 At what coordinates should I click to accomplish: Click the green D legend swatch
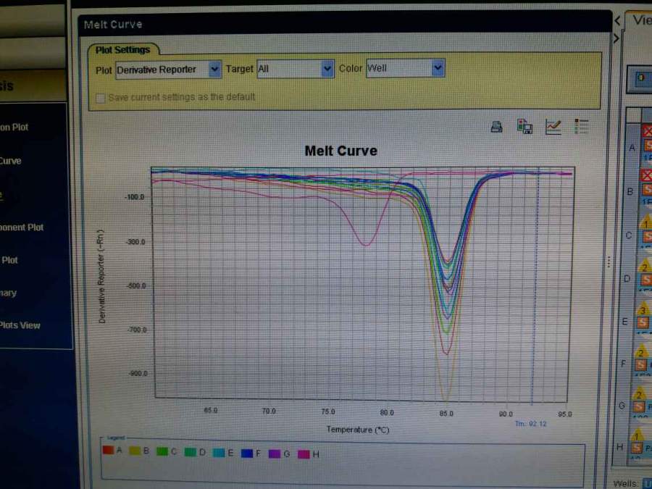[x=191, y=452]
